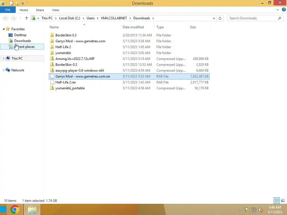Expand the This PC tree node
287x215 pixels.
[x=4, y=58]
